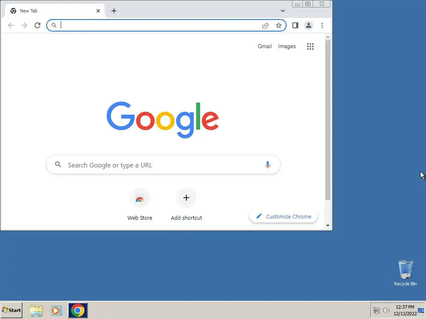Close the New Tab tab

pos(98,11)
